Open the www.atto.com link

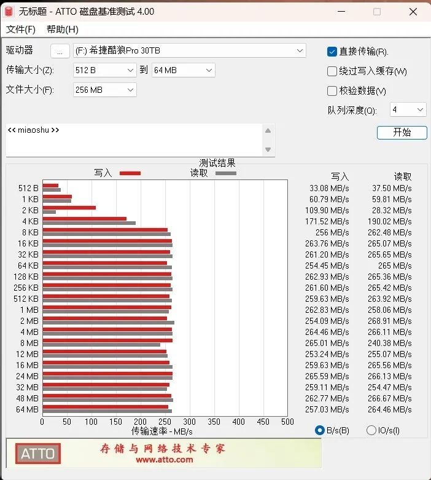pos(165,460)
